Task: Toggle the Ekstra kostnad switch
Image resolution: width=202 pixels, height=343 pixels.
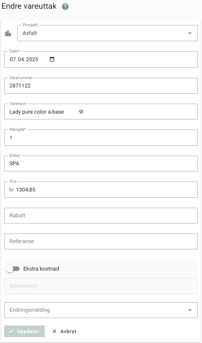Action: point(13,268)
